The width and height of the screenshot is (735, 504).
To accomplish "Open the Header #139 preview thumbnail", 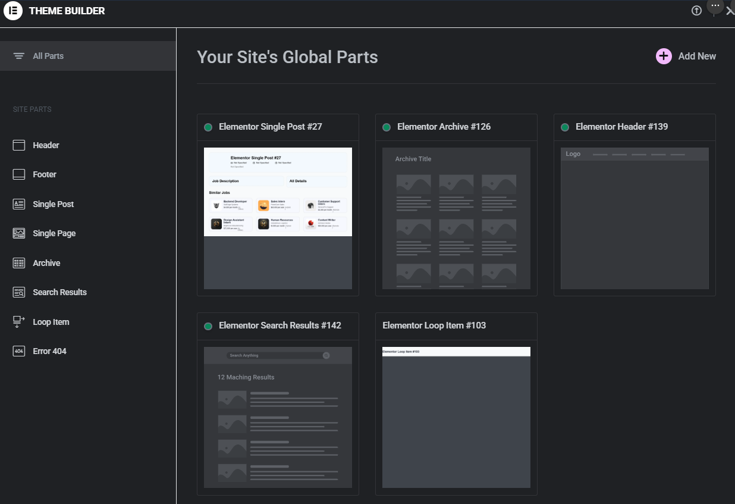I will 635,218.
